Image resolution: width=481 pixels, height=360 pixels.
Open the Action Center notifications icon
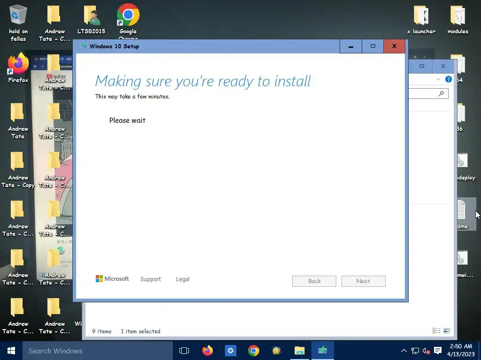pyautogui.click(x=438, y=351)
